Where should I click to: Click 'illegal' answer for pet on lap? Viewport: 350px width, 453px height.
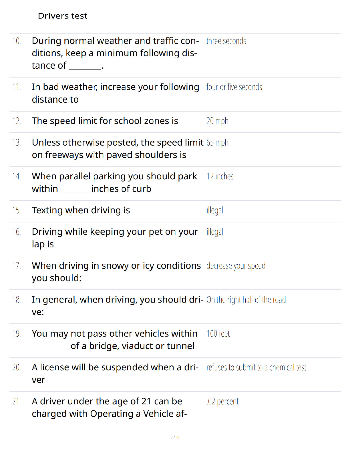tap(215, 232)
